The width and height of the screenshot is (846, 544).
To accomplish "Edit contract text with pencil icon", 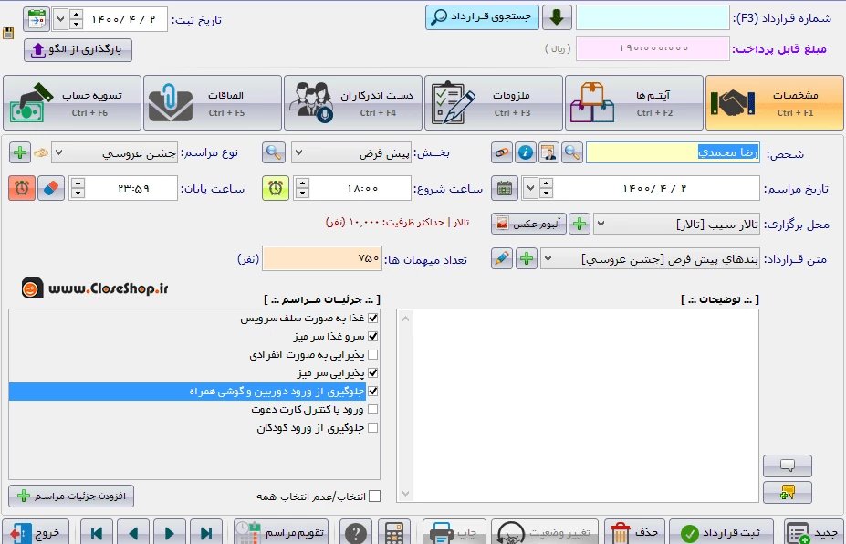I will click(502, 259).
